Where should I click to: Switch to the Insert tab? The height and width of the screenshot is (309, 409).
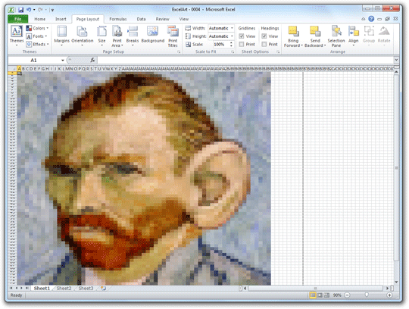(61, 19)
